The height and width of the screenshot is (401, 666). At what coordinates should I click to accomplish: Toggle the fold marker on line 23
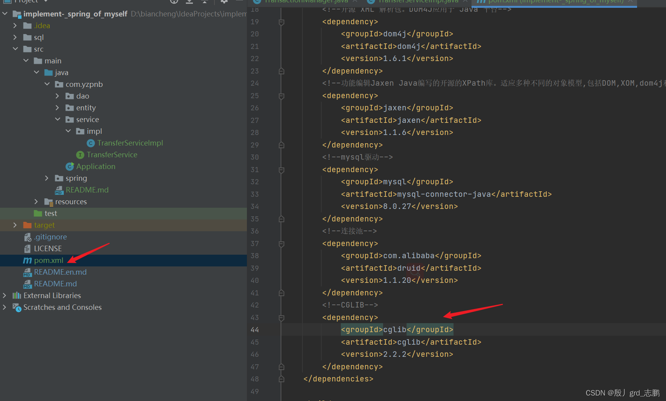coord(281,71)
